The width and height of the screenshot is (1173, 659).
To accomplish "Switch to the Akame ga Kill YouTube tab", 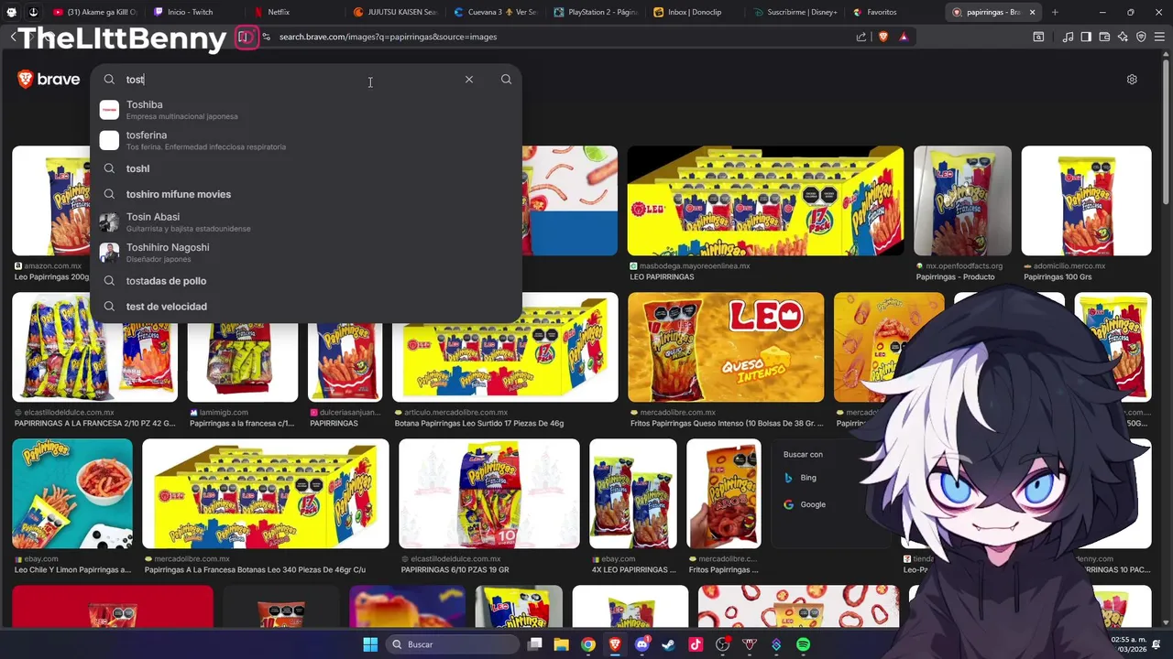I will click(95, 12).
